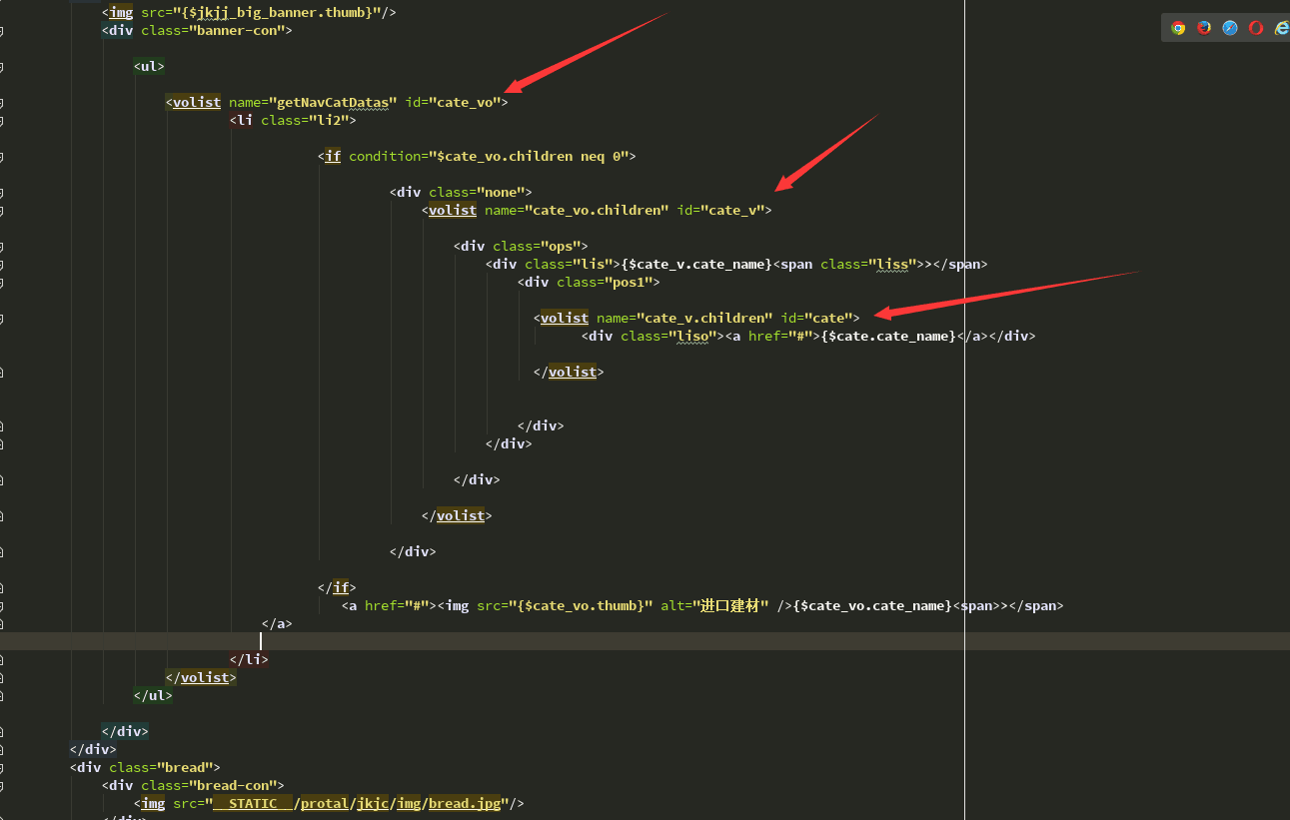The image size is (1290, 820).
Task: Click the protal path segment
Action: (325, 803)
